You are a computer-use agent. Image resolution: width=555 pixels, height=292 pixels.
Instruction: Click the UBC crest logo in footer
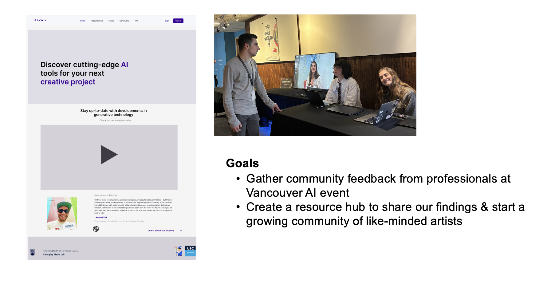[33, 252]
